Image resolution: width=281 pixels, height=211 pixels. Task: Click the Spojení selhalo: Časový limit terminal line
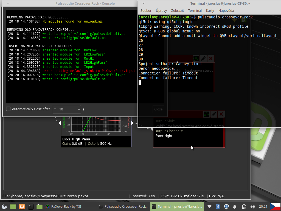coord(170,64)
